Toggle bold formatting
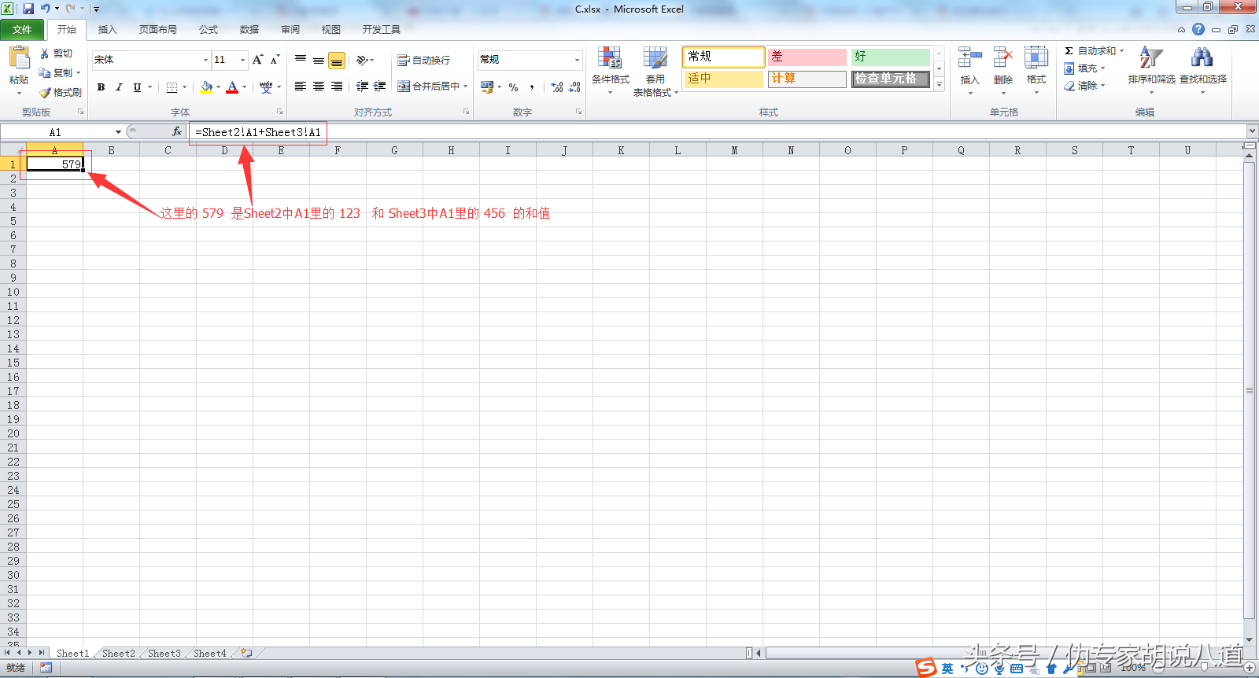1259x678 pixels. click(101, 87)
